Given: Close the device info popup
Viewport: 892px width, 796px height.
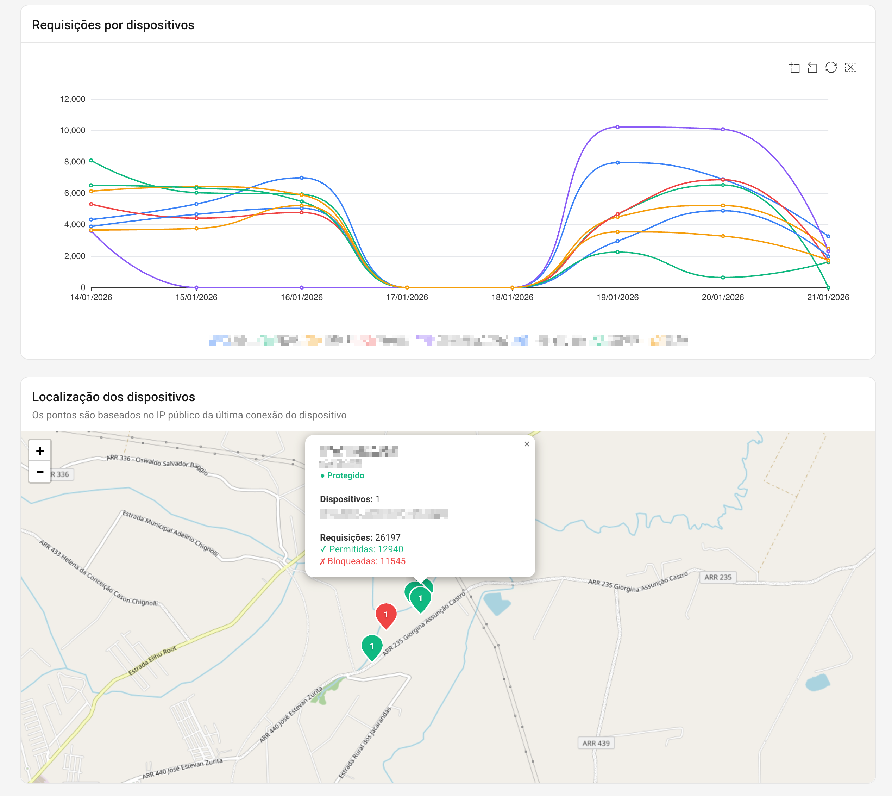Looking at the screenshot, I should (x=527, y=444).
